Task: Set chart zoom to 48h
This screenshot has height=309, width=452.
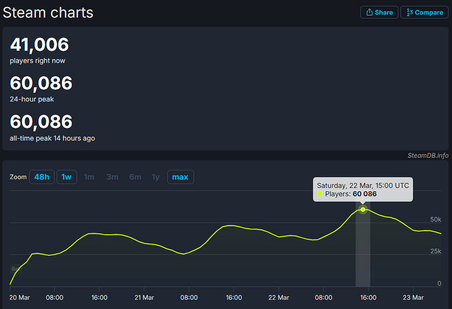Action: (42, 177)
